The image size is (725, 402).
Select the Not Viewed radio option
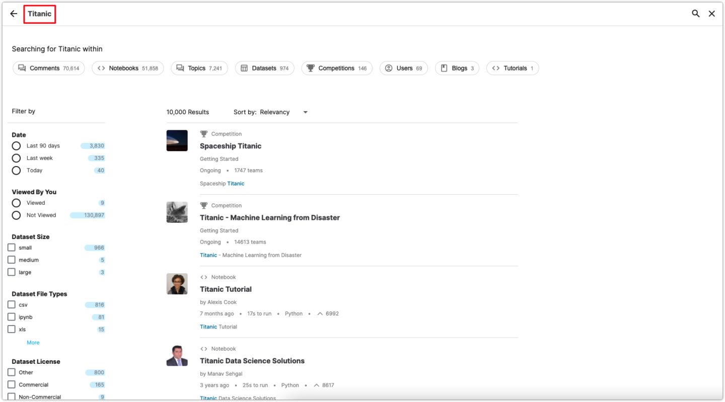tap(16, 215)
